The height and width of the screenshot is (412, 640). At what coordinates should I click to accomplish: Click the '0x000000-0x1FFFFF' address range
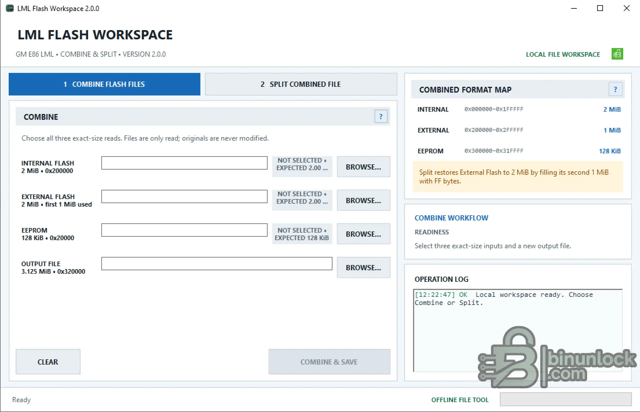click(x=494, y=109)
